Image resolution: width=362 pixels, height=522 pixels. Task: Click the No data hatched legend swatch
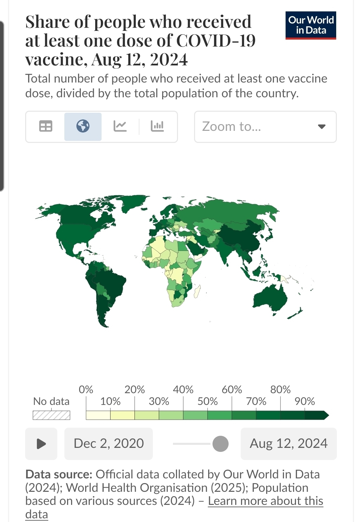[51, 415]
